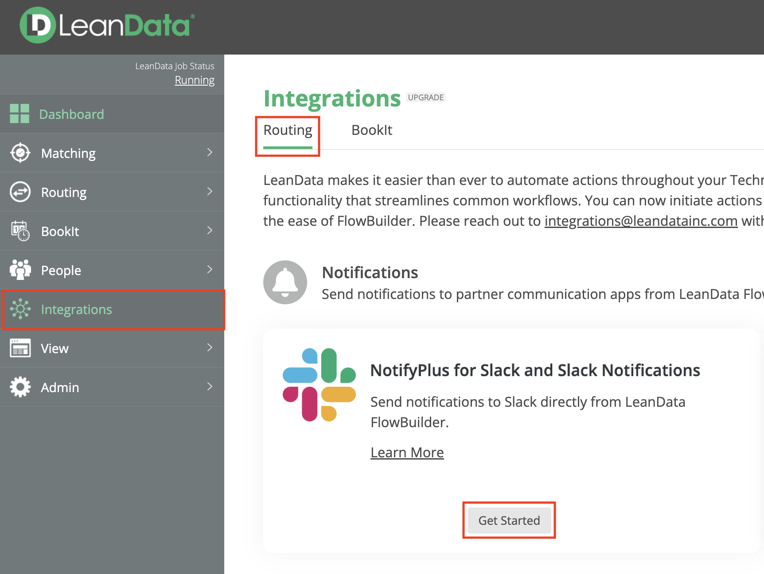Click the LeanData logo

point(107,25)
